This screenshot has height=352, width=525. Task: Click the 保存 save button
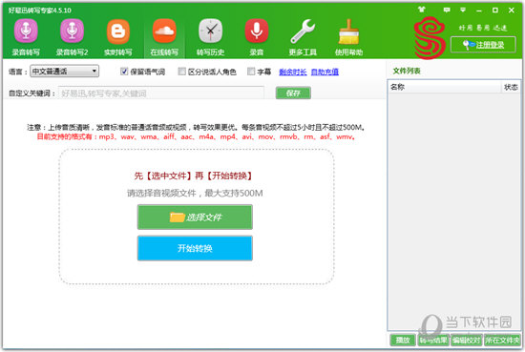293,93
